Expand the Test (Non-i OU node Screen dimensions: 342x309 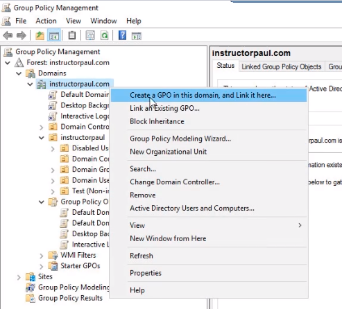53,191
